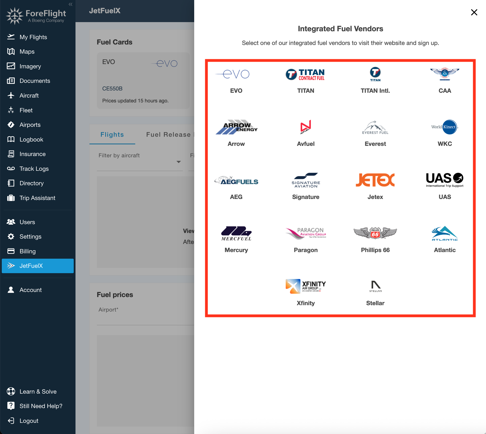Viewport: 486px width, 434px height.
Task: Open Learn & Solve help resources
Action: pos(38,392)
